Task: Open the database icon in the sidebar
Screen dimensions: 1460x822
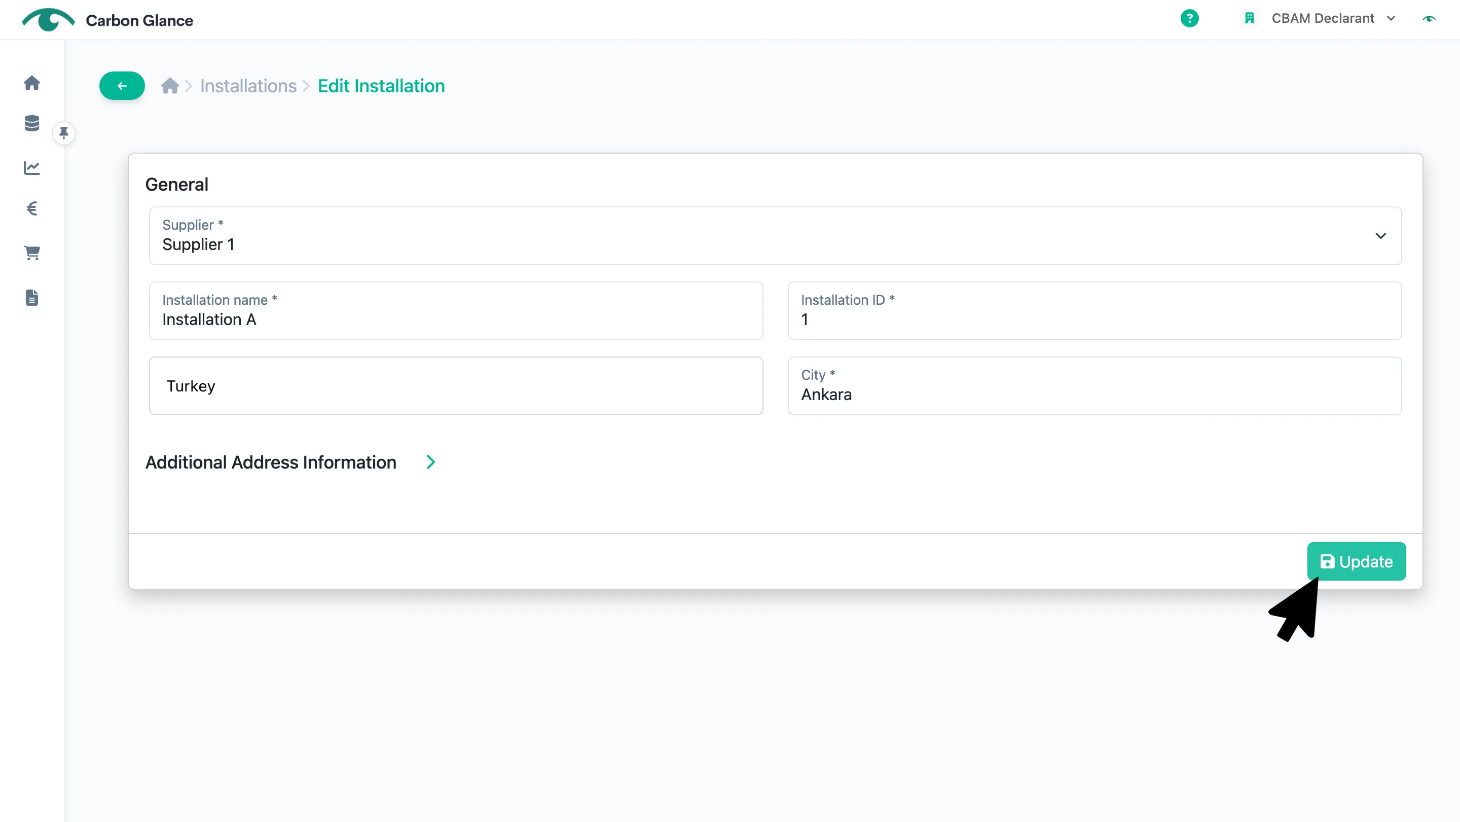Action: pyautogui.click(x=32, y=123)
